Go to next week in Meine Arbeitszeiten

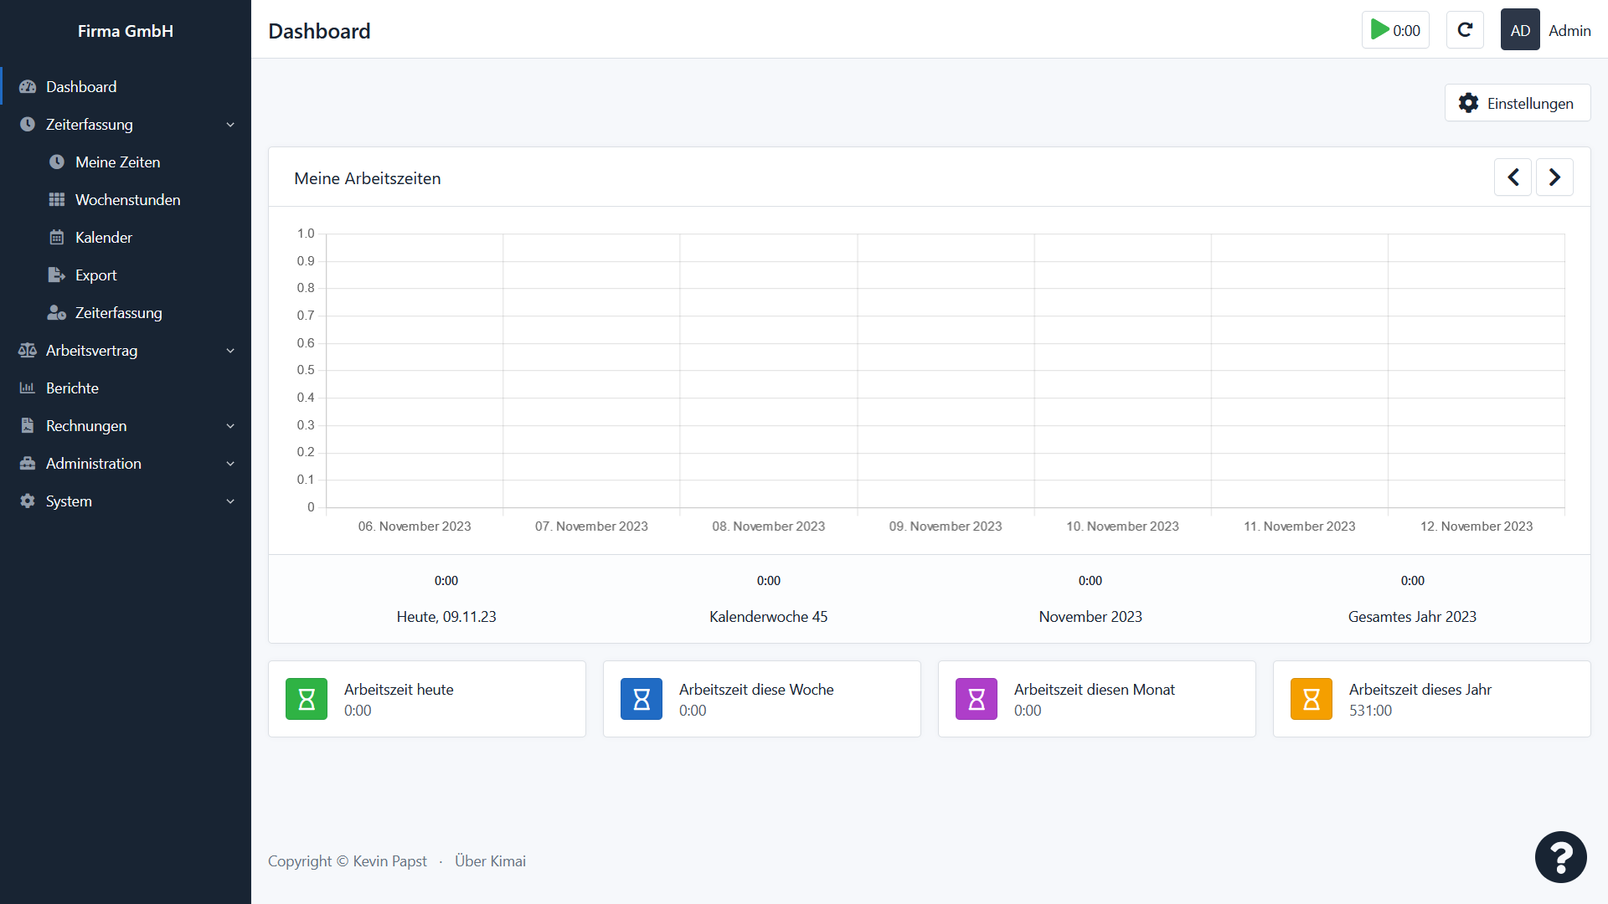(x=1554, y=177)
